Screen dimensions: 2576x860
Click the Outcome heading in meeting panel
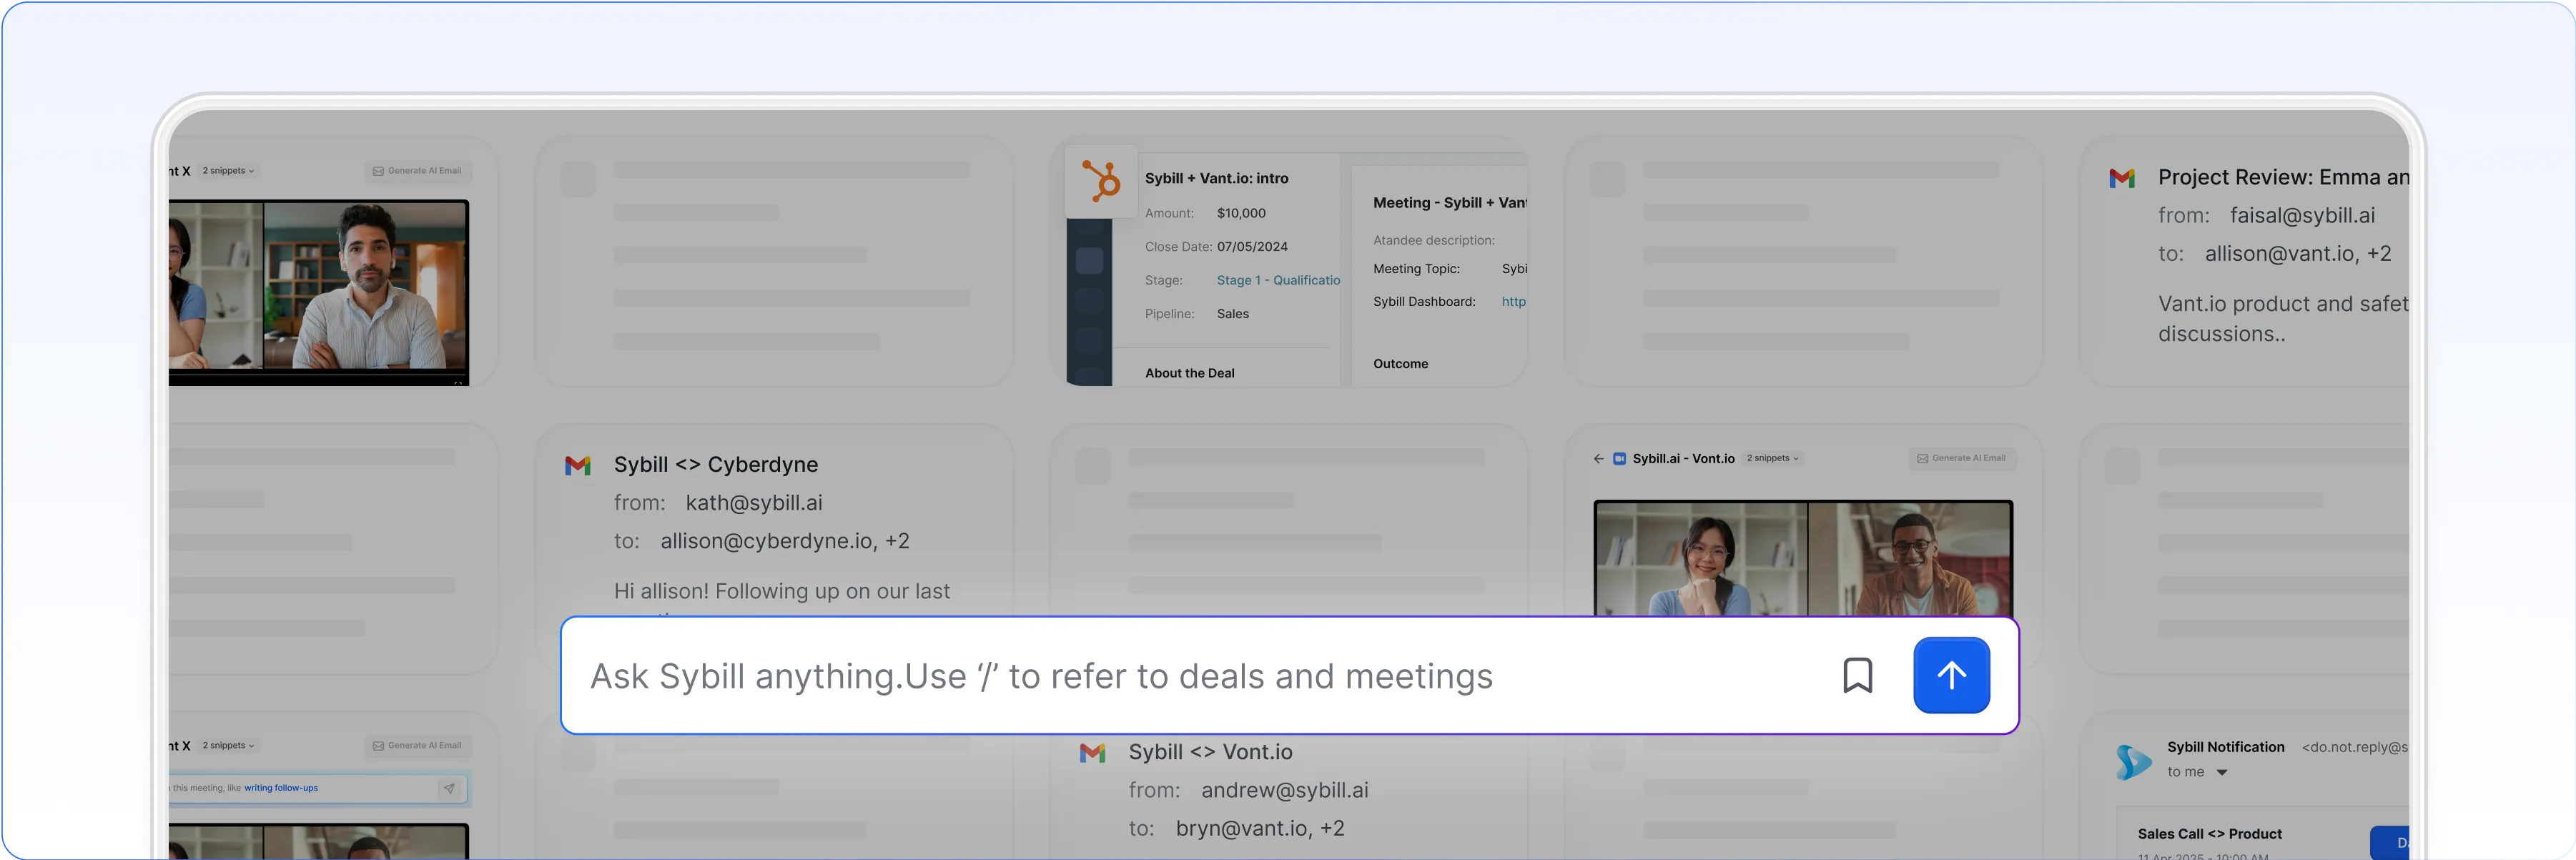(1400, 364)
